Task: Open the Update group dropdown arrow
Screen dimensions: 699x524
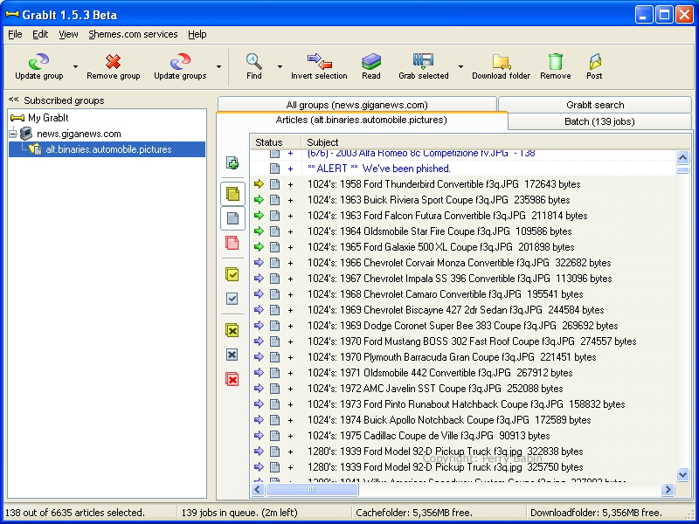Action: coord(75,67)
